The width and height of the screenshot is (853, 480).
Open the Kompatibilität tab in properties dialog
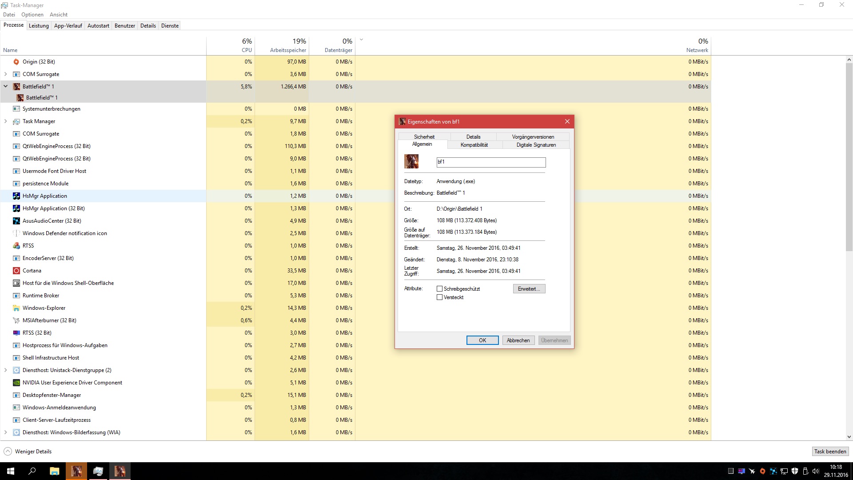point(474,145)
